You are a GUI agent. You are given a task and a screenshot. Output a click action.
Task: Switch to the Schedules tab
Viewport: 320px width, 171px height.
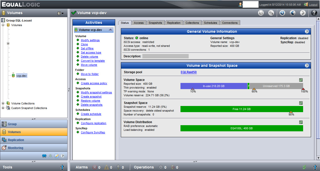pos(210,23)
